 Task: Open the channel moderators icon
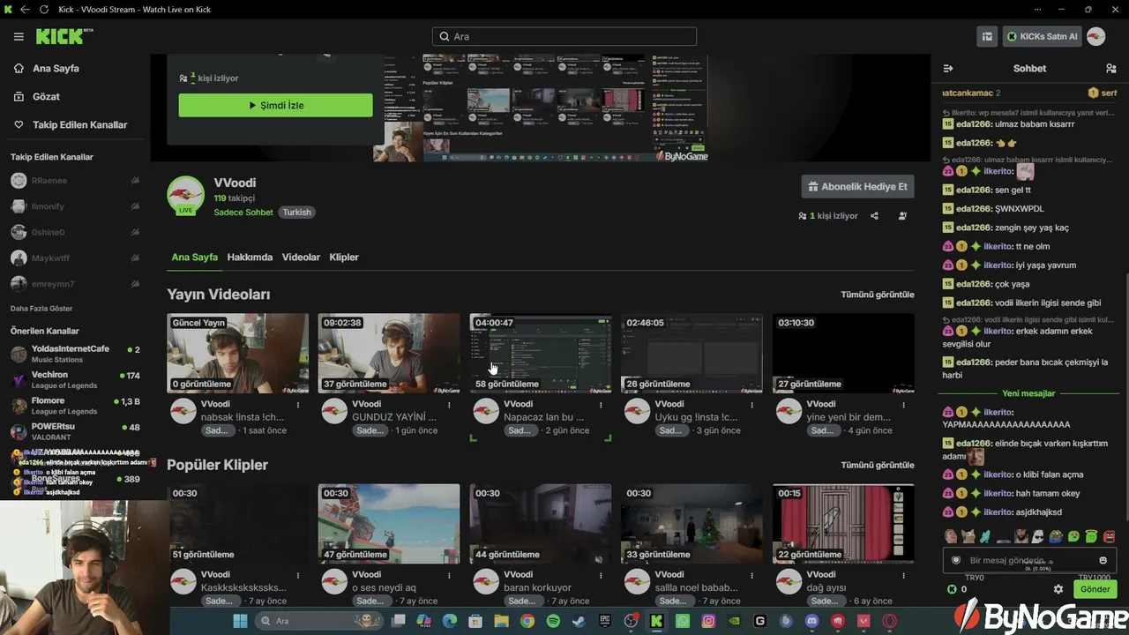click(902, 216)
